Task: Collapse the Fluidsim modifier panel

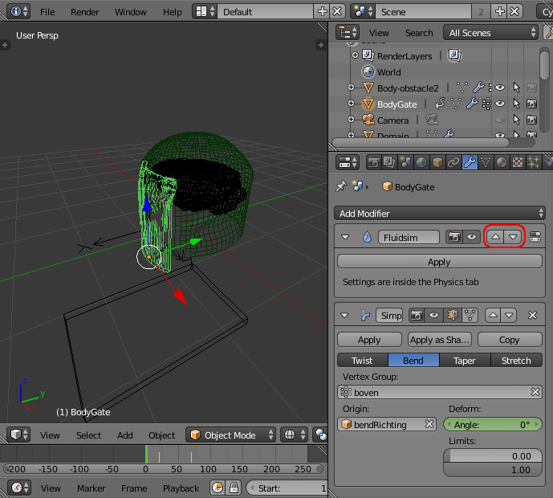Action: 345,237
